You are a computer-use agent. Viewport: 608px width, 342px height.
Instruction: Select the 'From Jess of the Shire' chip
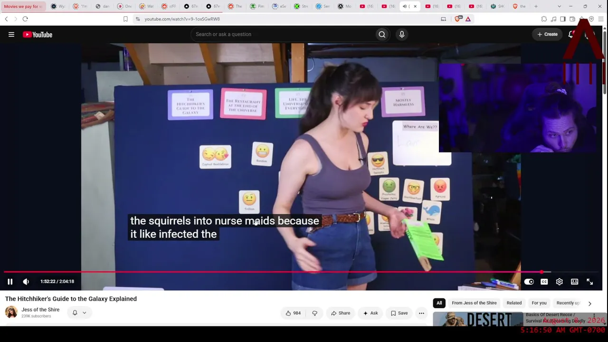tap(474, 303)
